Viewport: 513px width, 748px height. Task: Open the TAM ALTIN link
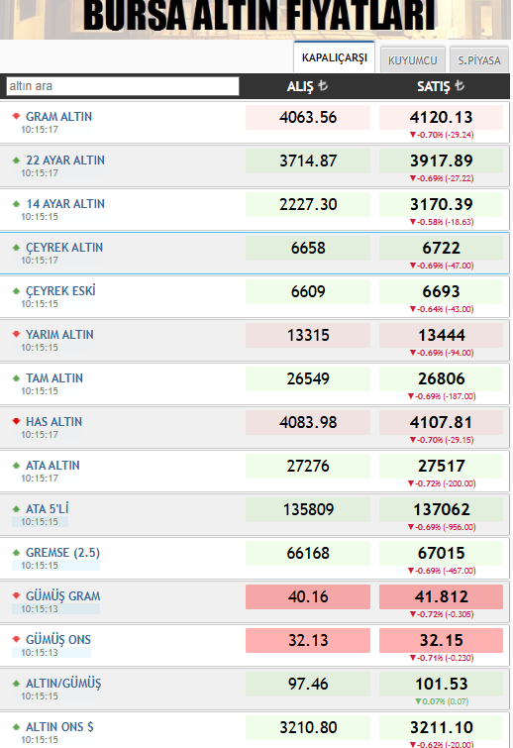54,377
